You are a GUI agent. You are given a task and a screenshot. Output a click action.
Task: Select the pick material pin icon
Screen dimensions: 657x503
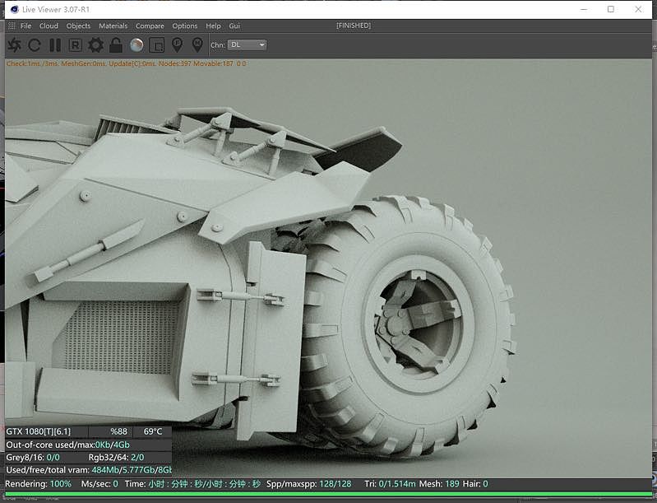pyautogui.click(x=197, y=44)
